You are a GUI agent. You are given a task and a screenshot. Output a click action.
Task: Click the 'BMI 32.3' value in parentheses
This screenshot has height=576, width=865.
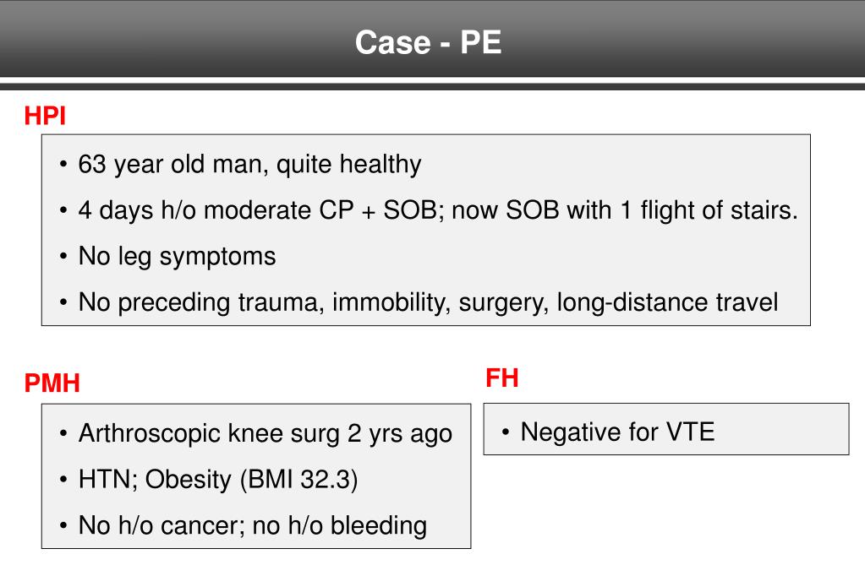(299, 480)
